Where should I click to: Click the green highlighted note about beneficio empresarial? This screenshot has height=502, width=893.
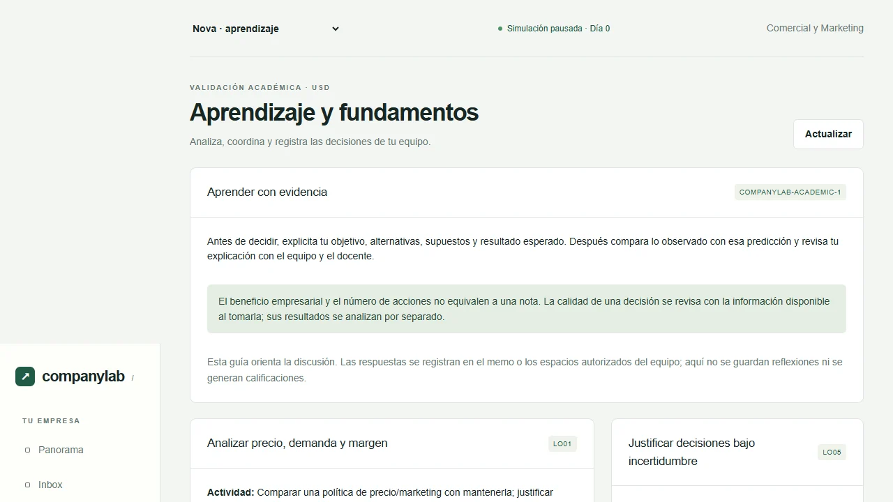pos(527,309)
